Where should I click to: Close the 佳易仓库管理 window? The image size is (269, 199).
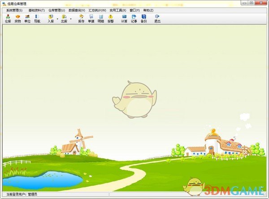coord(261,3)
